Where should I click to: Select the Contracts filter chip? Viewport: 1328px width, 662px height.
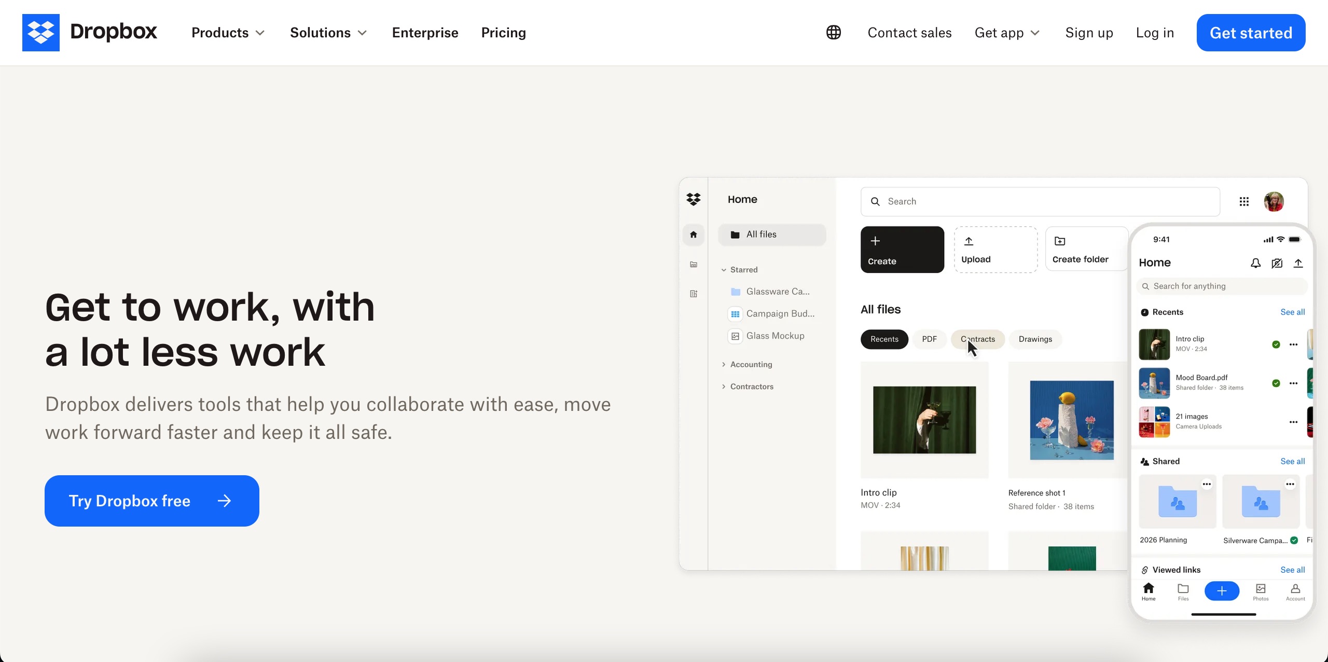tap(978, 339)
